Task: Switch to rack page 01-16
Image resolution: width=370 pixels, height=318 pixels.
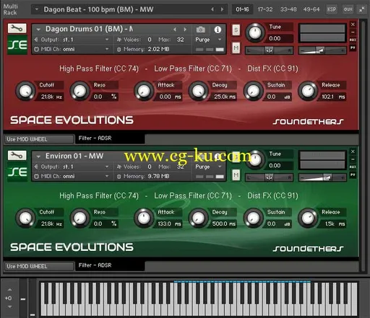Action: (242, 9)
